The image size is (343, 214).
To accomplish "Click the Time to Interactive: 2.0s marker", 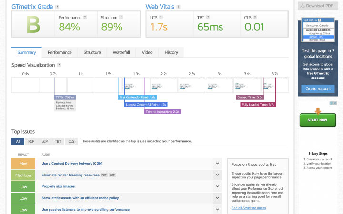I will (162, 112).
